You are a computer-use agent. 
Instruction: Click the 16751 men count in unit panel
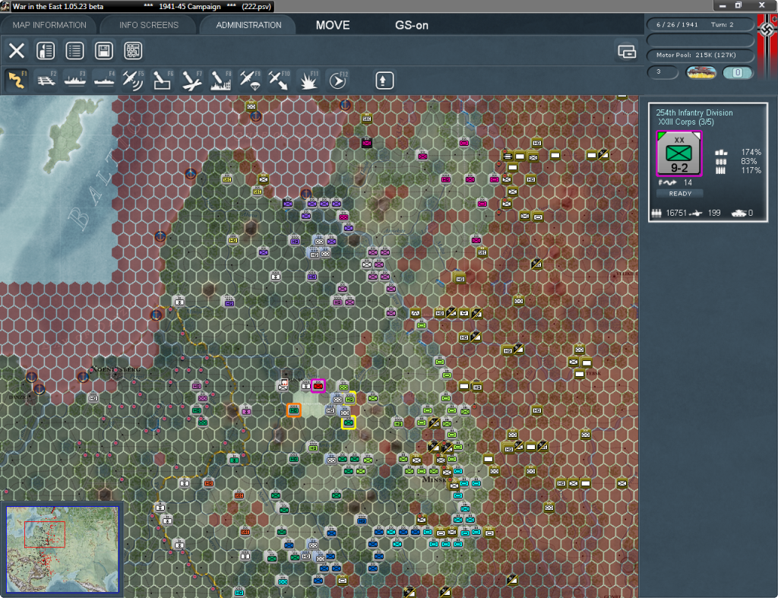675,213
